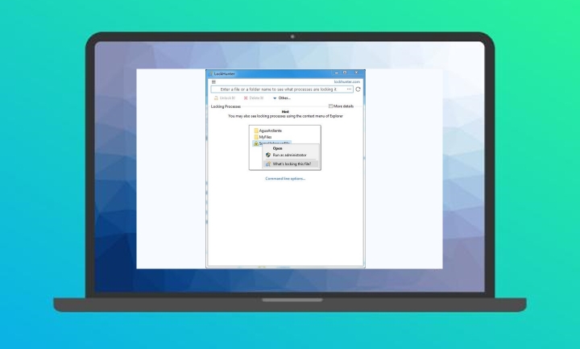This screenshot has width=580, height=349.
Task: Enable the More details checkbox
Action: (x=330, y=106)
